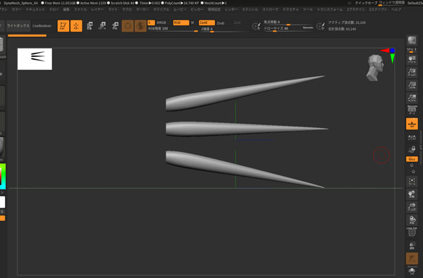423x278 pixels.
Task: Open the ストローク menu
Action: (x=270, y=9)
